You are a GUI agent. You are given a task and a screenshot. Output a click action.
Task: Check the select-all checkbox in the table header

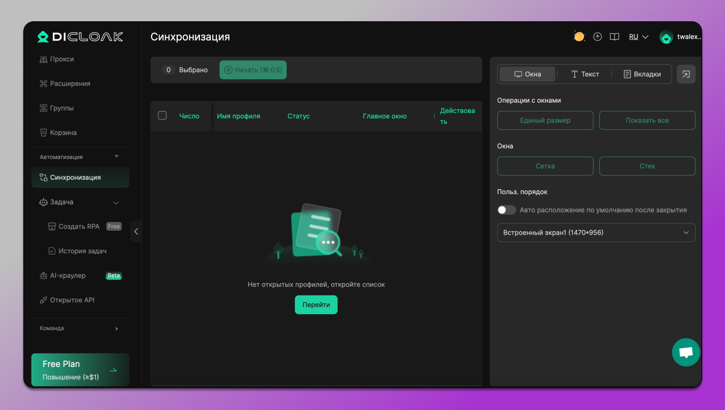pos(162,116)
